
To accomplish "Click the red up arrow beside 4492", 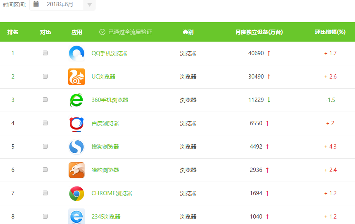I will pyautogui.click(x=267, y=147).
